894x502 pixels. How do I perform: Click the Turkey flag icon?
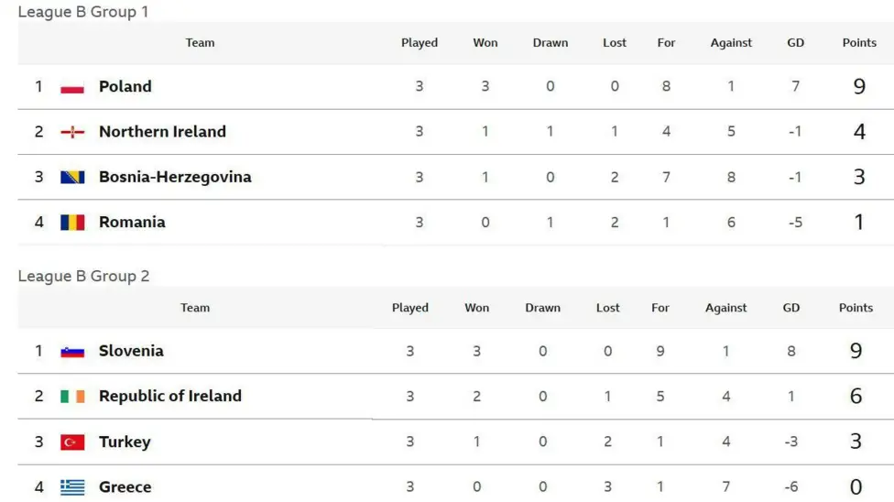point(72,442)
